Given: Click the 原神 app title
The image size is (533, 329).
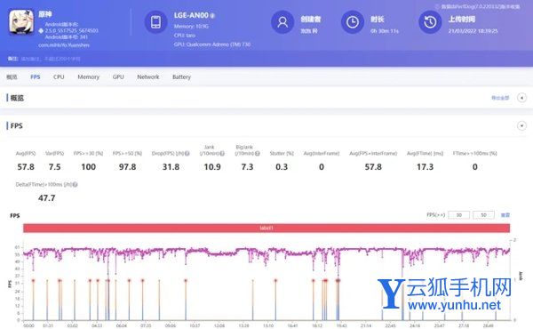Looking at the screenshot, I should tap(45, 14).
